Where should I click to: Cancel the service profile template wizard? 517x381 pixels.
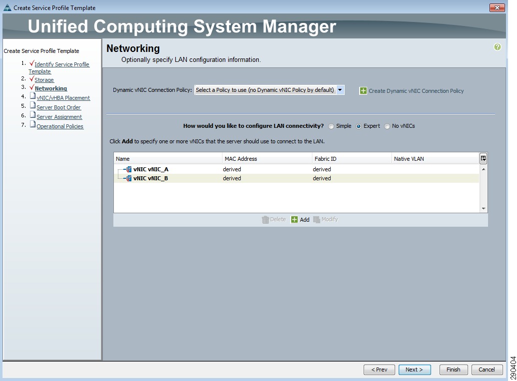(x=487, y=370)
